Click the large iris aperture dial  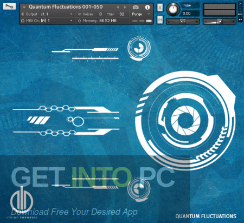[x=185, y=120]
